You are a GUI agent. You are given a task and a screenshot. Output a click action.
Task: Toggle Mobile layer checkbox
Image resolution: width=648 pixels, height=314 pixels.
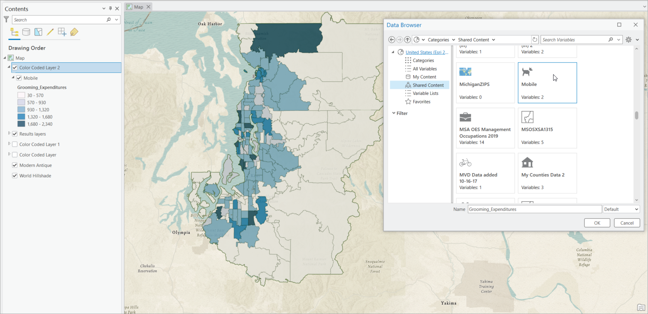pos(19,78)
